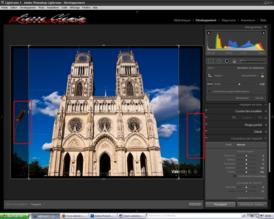Image resolution: width=274 pixels, height=219 pixels.
Task: Click the top-left crop corner handle
Action: coord(29,46)
